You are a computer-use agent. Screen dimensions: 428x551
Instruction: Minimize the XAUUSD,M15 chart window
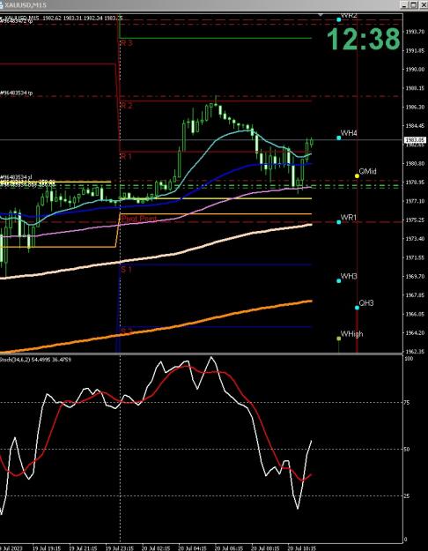(x=405, y=5)
